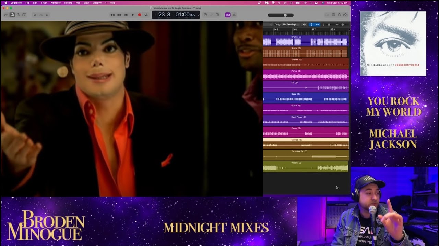Open the Track menu
Image resolution: width=439 pixels, height=246 pixels.
tap(44, 3)
